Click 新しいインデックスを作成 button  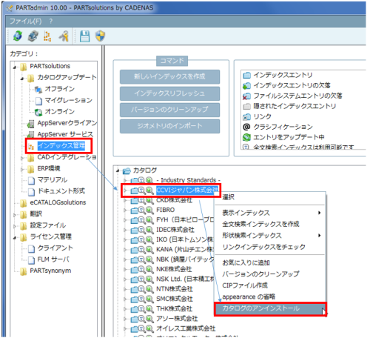(x=169, y=77)
